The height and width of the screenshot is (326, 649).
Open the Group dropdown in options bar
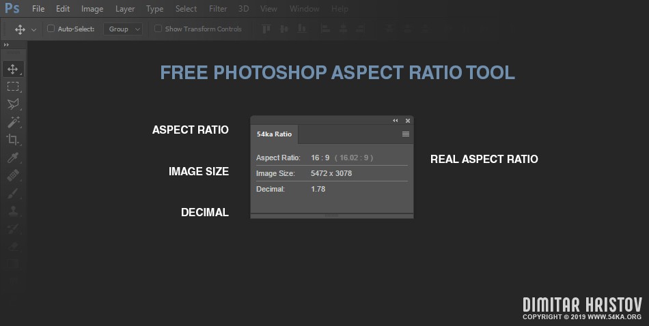pyautogui.click(x=123, y=29)
